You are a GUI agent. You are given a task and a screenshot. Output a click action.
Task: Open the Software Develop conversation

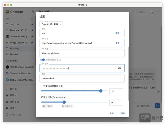click(x=20, y=36)
